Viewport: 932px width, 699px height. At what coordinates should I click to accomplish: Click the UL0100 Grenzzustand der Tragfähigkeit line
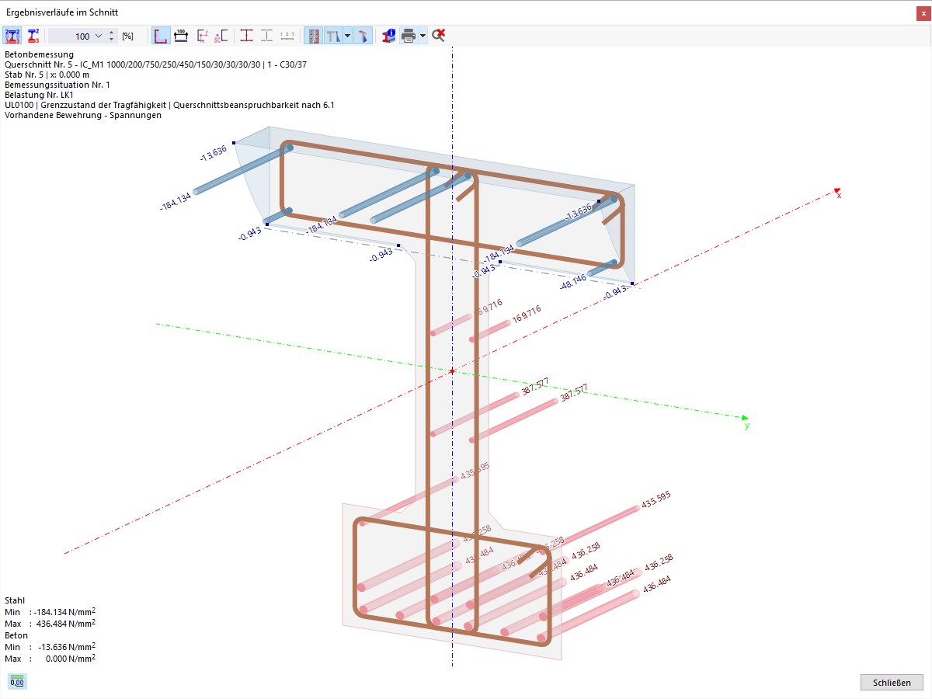(x=169, y=105)
